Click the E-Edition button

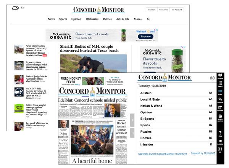point(152,10)
